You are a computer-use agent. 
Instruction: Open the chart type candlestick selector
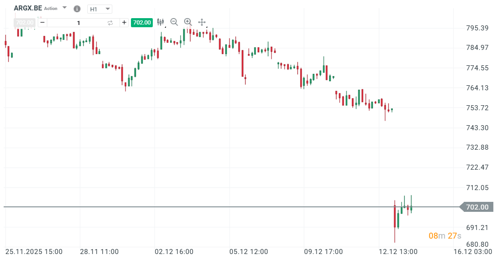tap(160, 22)
